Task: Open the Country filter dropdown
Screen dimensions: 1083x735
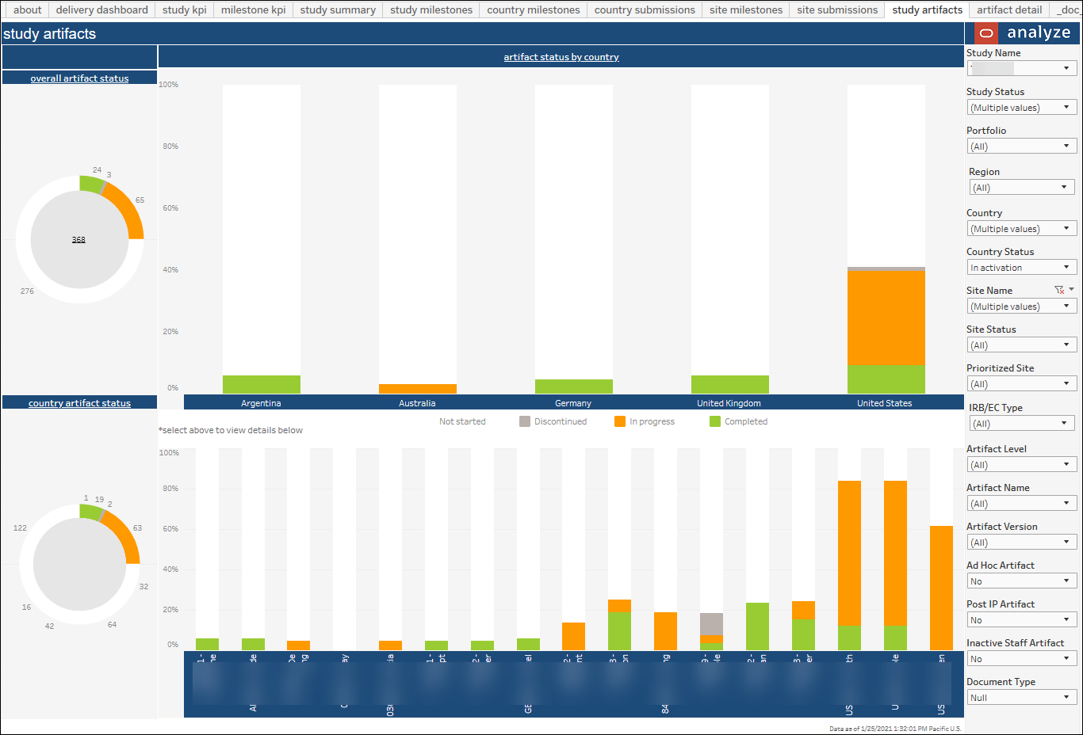Action: [1021, 229]
